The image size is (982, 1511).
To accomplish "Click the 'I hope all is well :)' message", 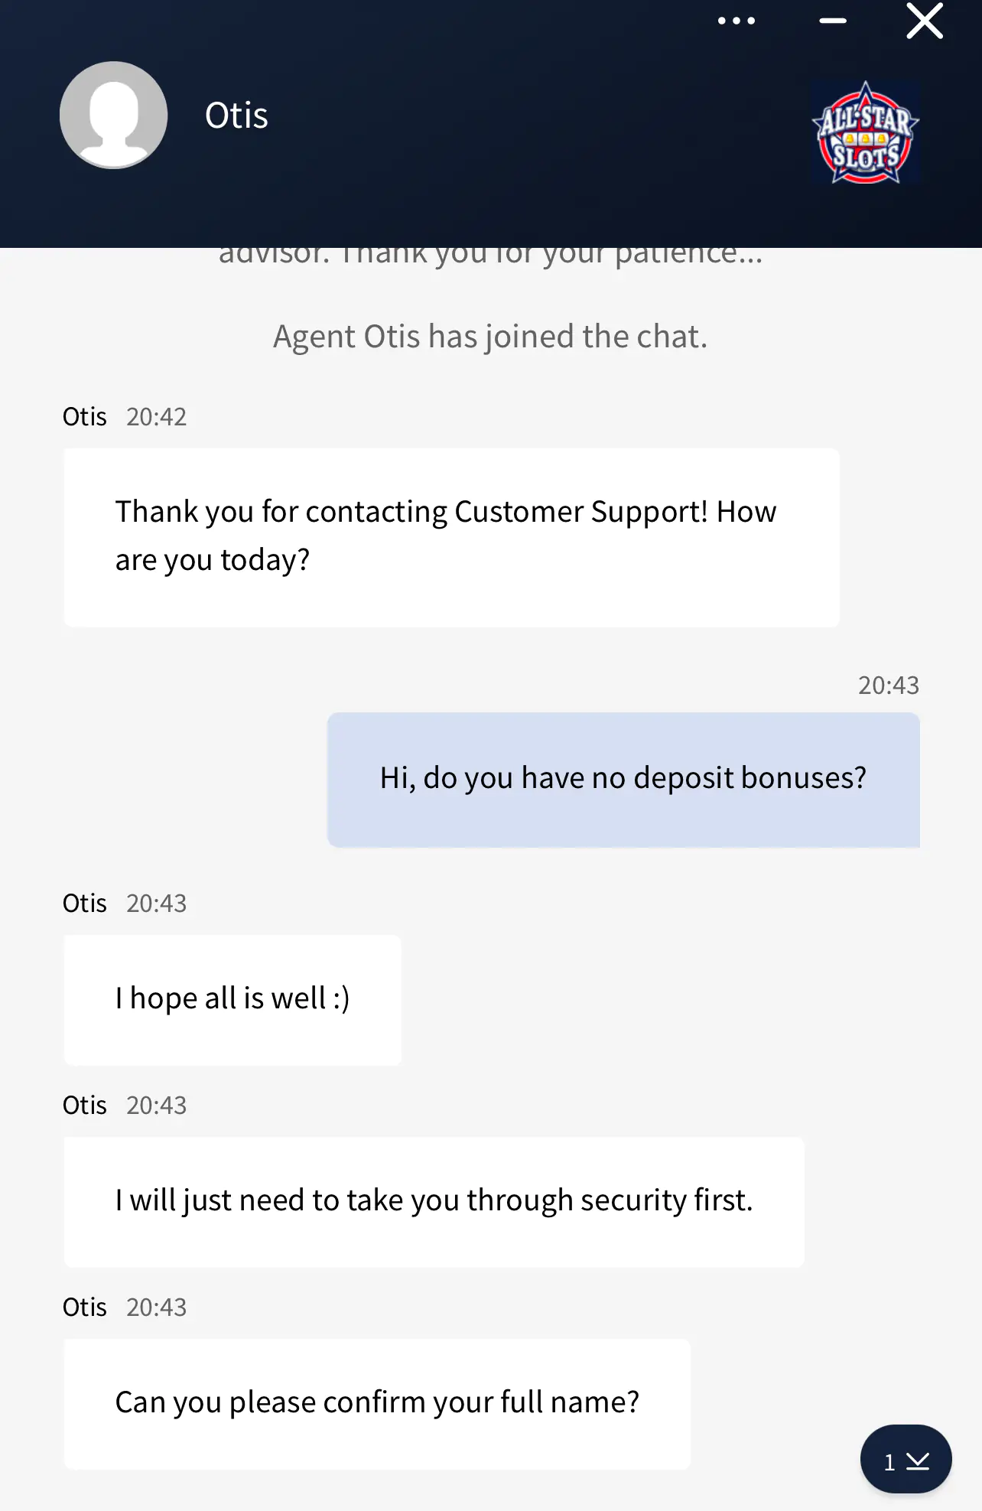I will 232,1000.
